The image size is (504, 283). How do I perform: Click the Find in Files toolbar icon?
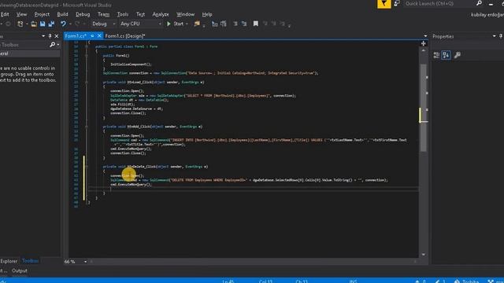[x=197, y=24]
